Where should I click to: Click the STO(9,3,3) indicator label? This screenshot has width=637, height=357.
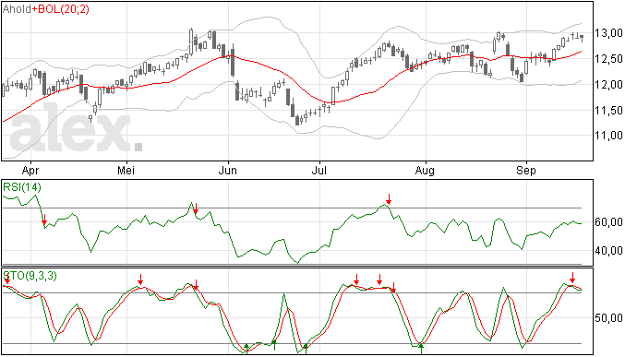coord(30,276)
